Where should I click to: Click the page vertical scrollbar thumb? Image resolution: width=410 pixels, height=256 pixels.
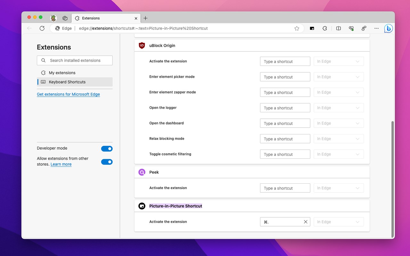coord(393,179)
